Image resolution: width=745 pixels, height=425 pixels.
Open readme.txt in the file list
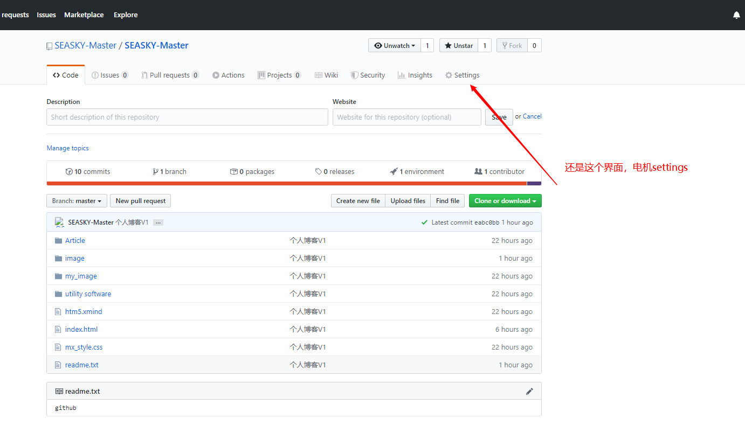[x=82, y=365]
